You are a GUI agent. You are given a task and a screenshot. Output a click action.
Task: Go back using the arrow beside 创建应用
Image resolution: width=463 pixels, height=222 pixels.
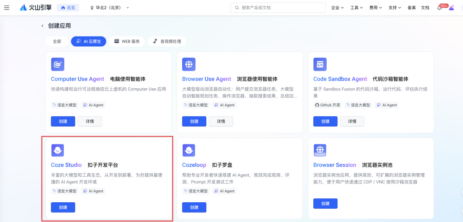click(42, 26)
